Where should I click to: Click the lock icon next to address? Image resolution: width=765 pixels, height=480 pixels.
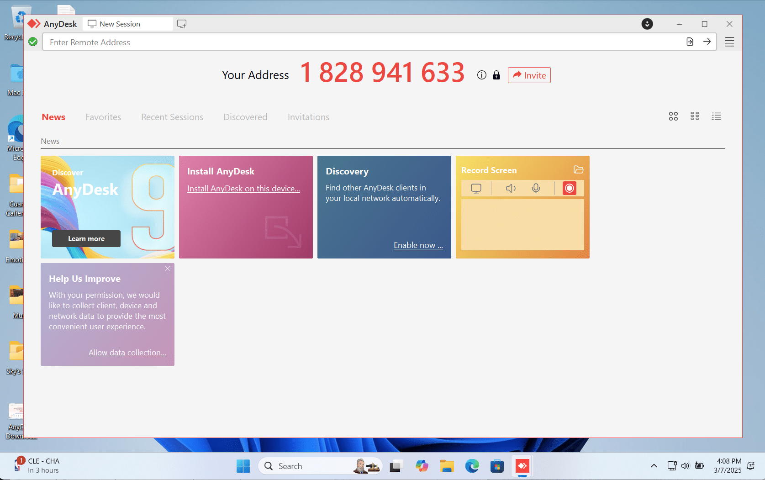click(x=496, y=75)
